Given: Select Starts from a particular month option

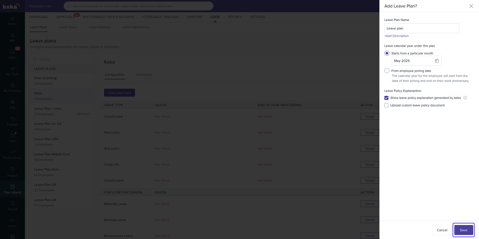Looking at the screenshot, I should pyautogui.click(x=387, y=53).
